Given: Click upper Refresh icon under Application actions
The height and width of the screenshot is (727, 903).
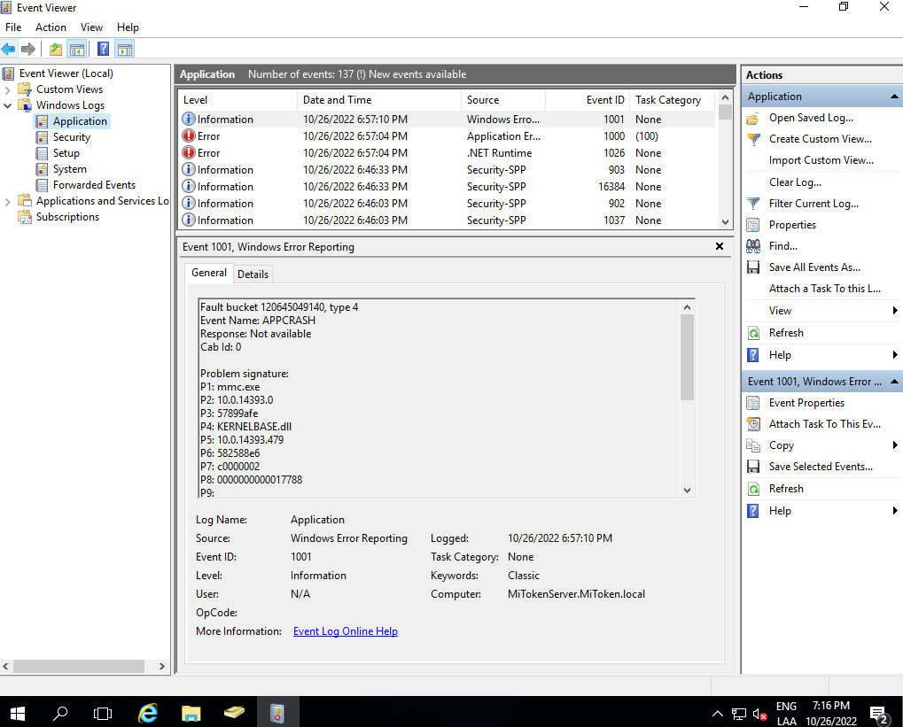Looking at the screenshot, I should click(x=753, y=333).
